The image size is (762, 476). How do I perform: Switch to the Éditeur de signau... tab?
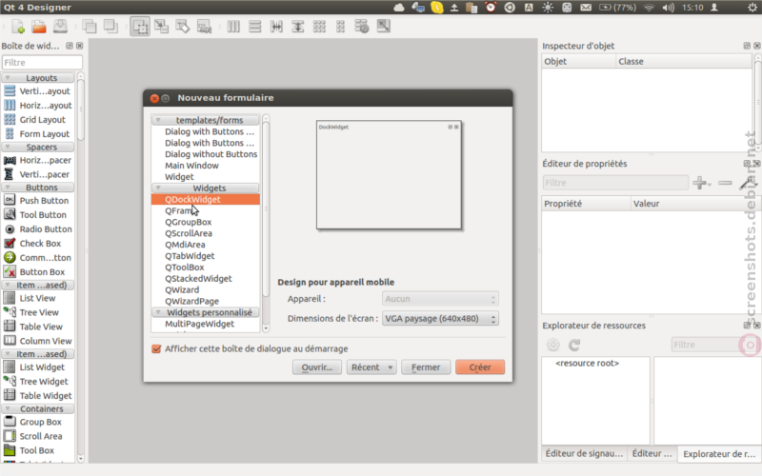tap(584, 453)
